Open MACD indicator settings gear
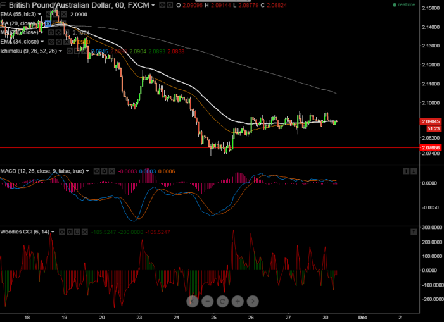The height and width of the screenshot is (322, 444). tap(105, 171)
